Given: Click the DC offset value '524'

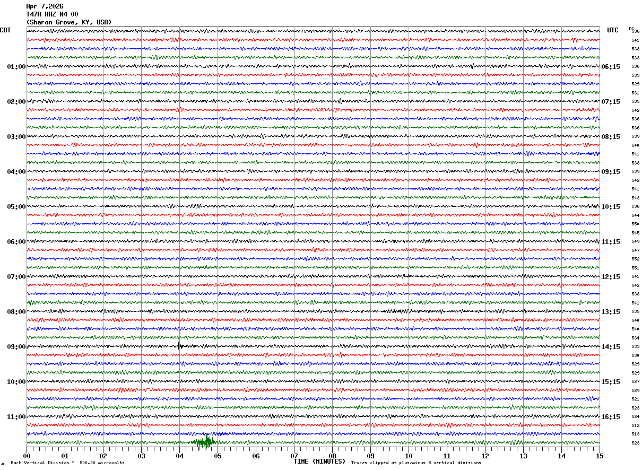Looking at the screenshot, I should [x=635, y=416].
